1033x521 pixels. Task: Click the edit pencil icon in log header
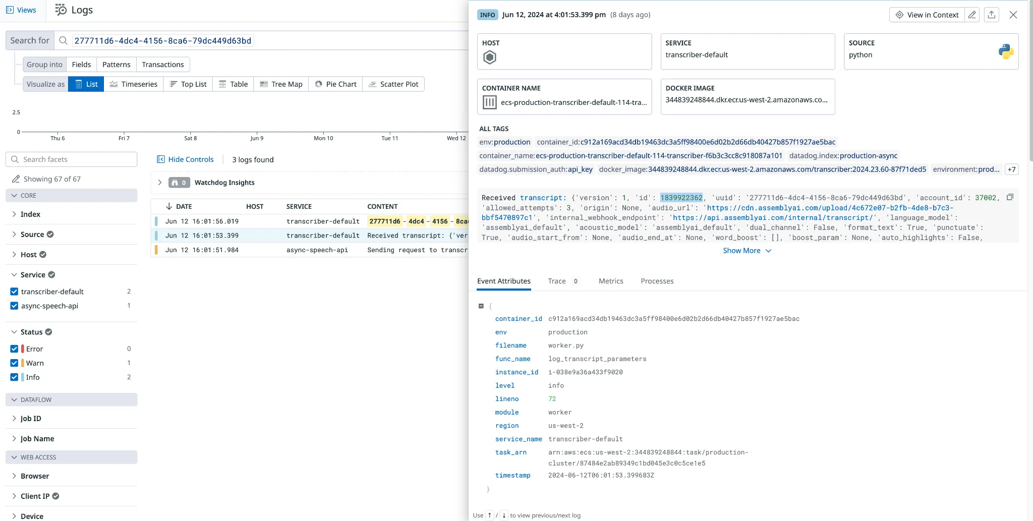tap(972, 15)
